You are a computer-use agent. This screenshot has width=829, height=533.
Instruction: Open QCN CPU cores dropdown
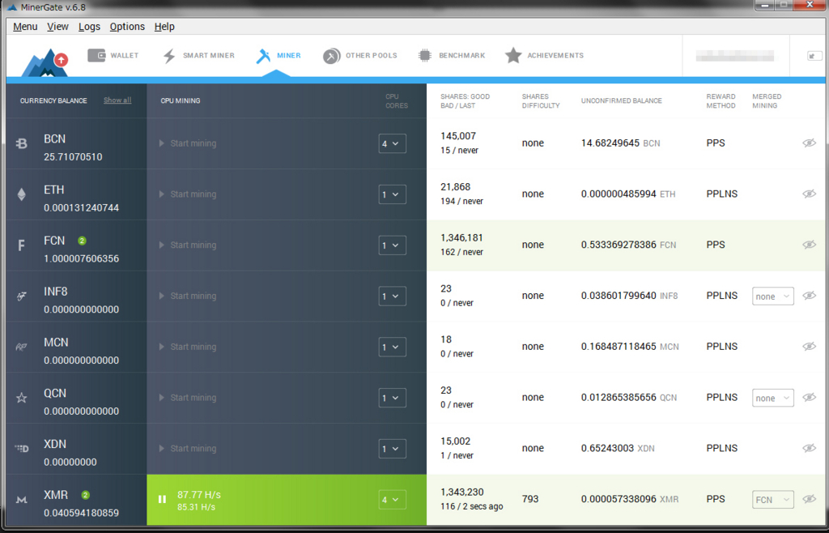click(393, 398)
